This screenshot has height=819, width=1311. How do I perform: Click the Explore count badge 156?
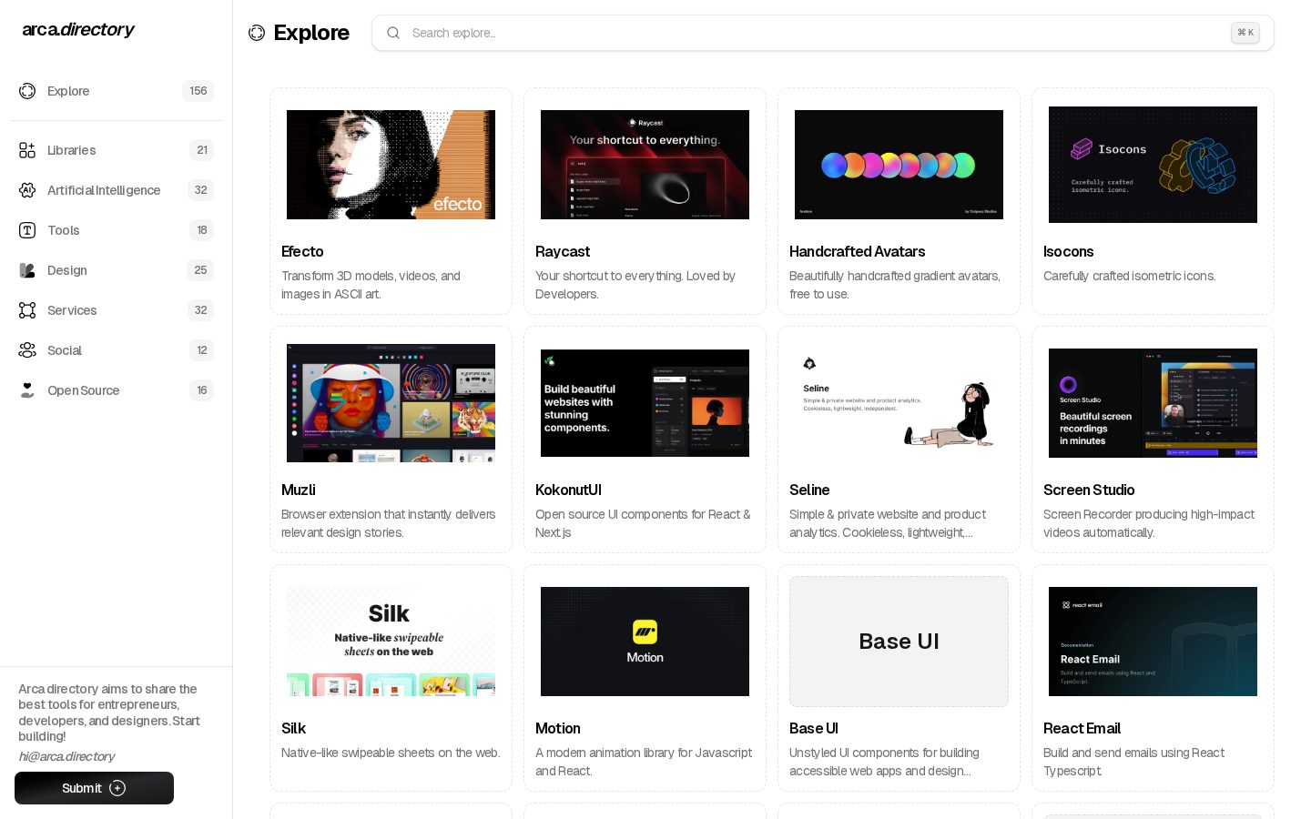click(x=198, y=91)
